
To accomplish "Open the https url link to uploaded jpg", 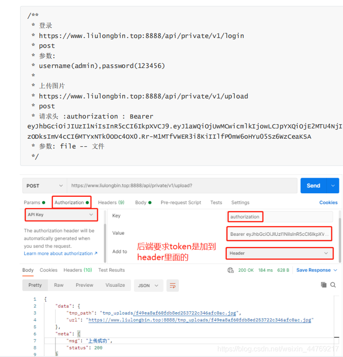I will click(199, 320).
